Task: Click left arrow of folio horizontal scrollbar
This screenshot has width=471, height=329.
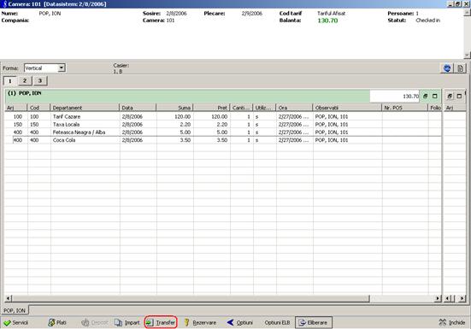Action: pyautogui.click(x=8, y=298)
